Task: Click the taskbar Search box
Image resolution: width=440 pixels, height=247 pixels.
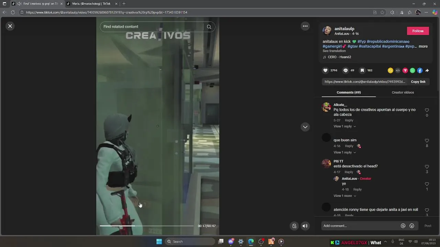Action: [190, 242]
